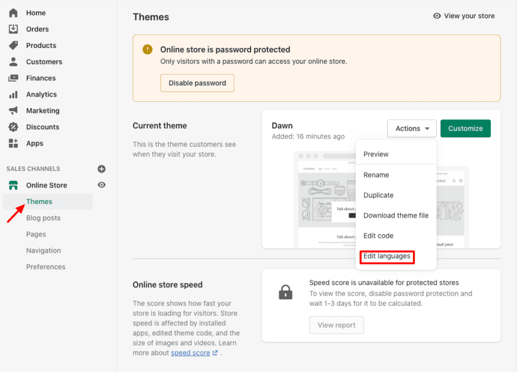The width and height of the screenshot is (517, 372).
Task: Open Navigation under Online Store
Action: point(44,251)
